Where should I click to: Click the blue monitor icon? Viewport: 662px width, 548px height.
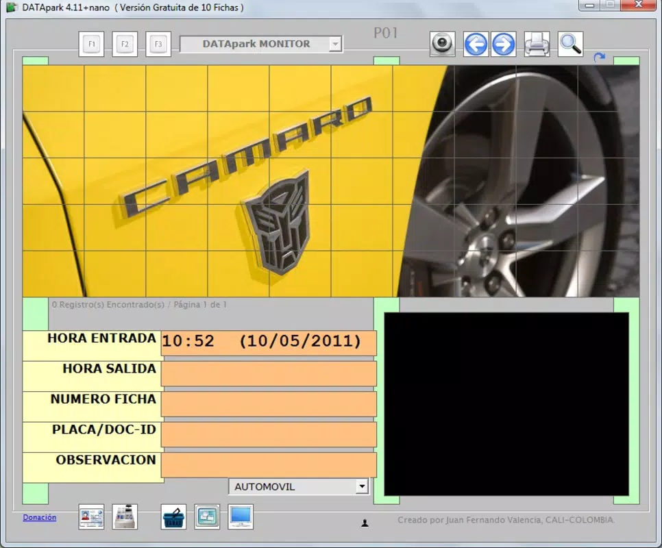coord(241,516)
